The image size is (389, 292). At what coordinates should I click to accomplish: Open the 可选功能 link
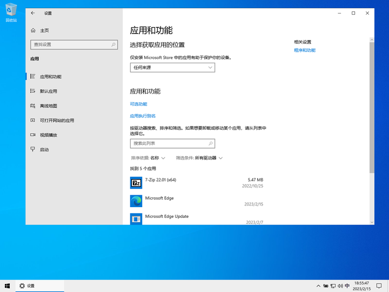[138, 104]
